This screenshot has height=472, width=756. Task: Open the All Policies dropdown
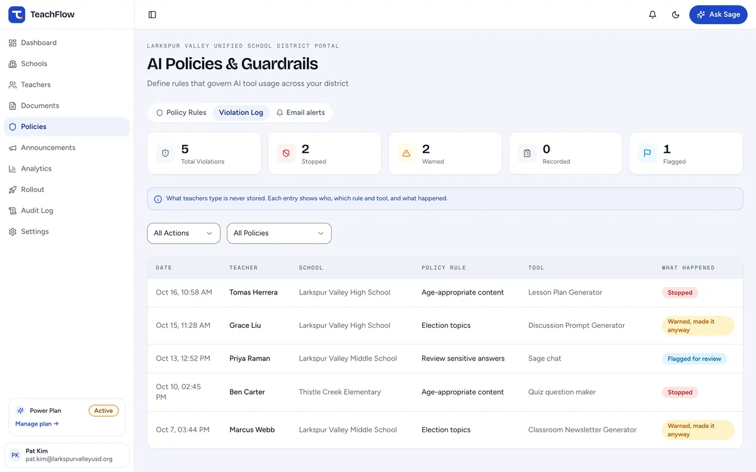point(279,233)
